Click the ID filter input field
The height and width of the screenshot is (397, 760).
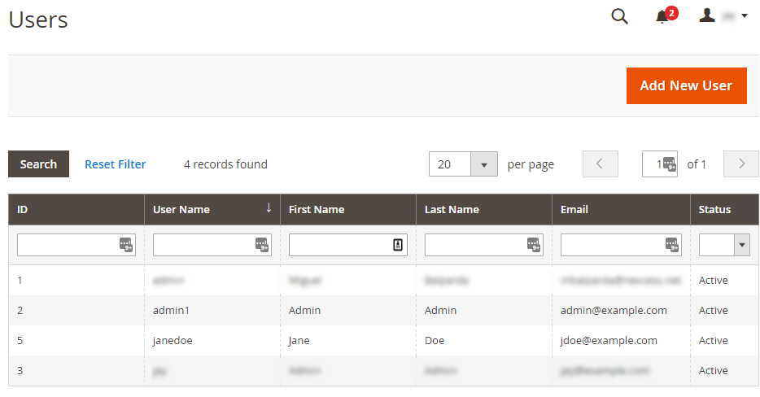point(67,245)
